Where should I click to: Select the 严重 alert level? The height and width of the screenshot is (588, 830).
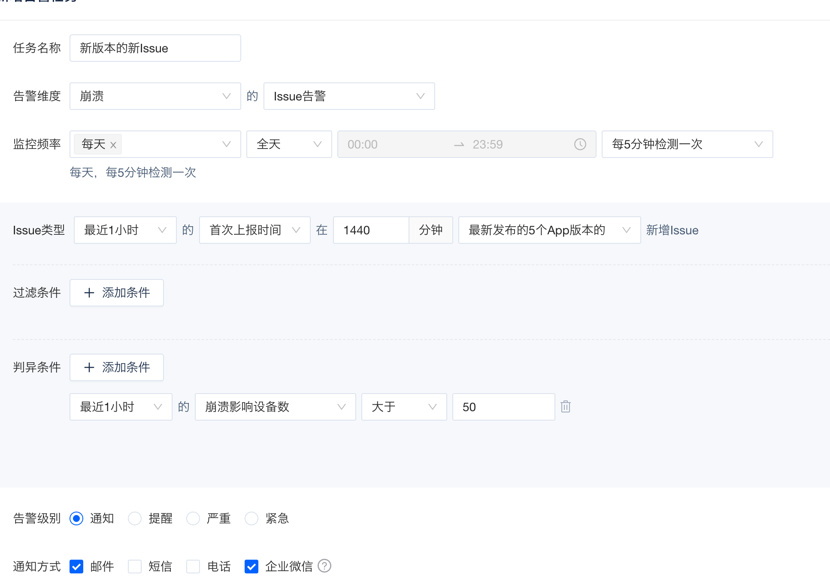pyautogui.click(x=193, y=518)
